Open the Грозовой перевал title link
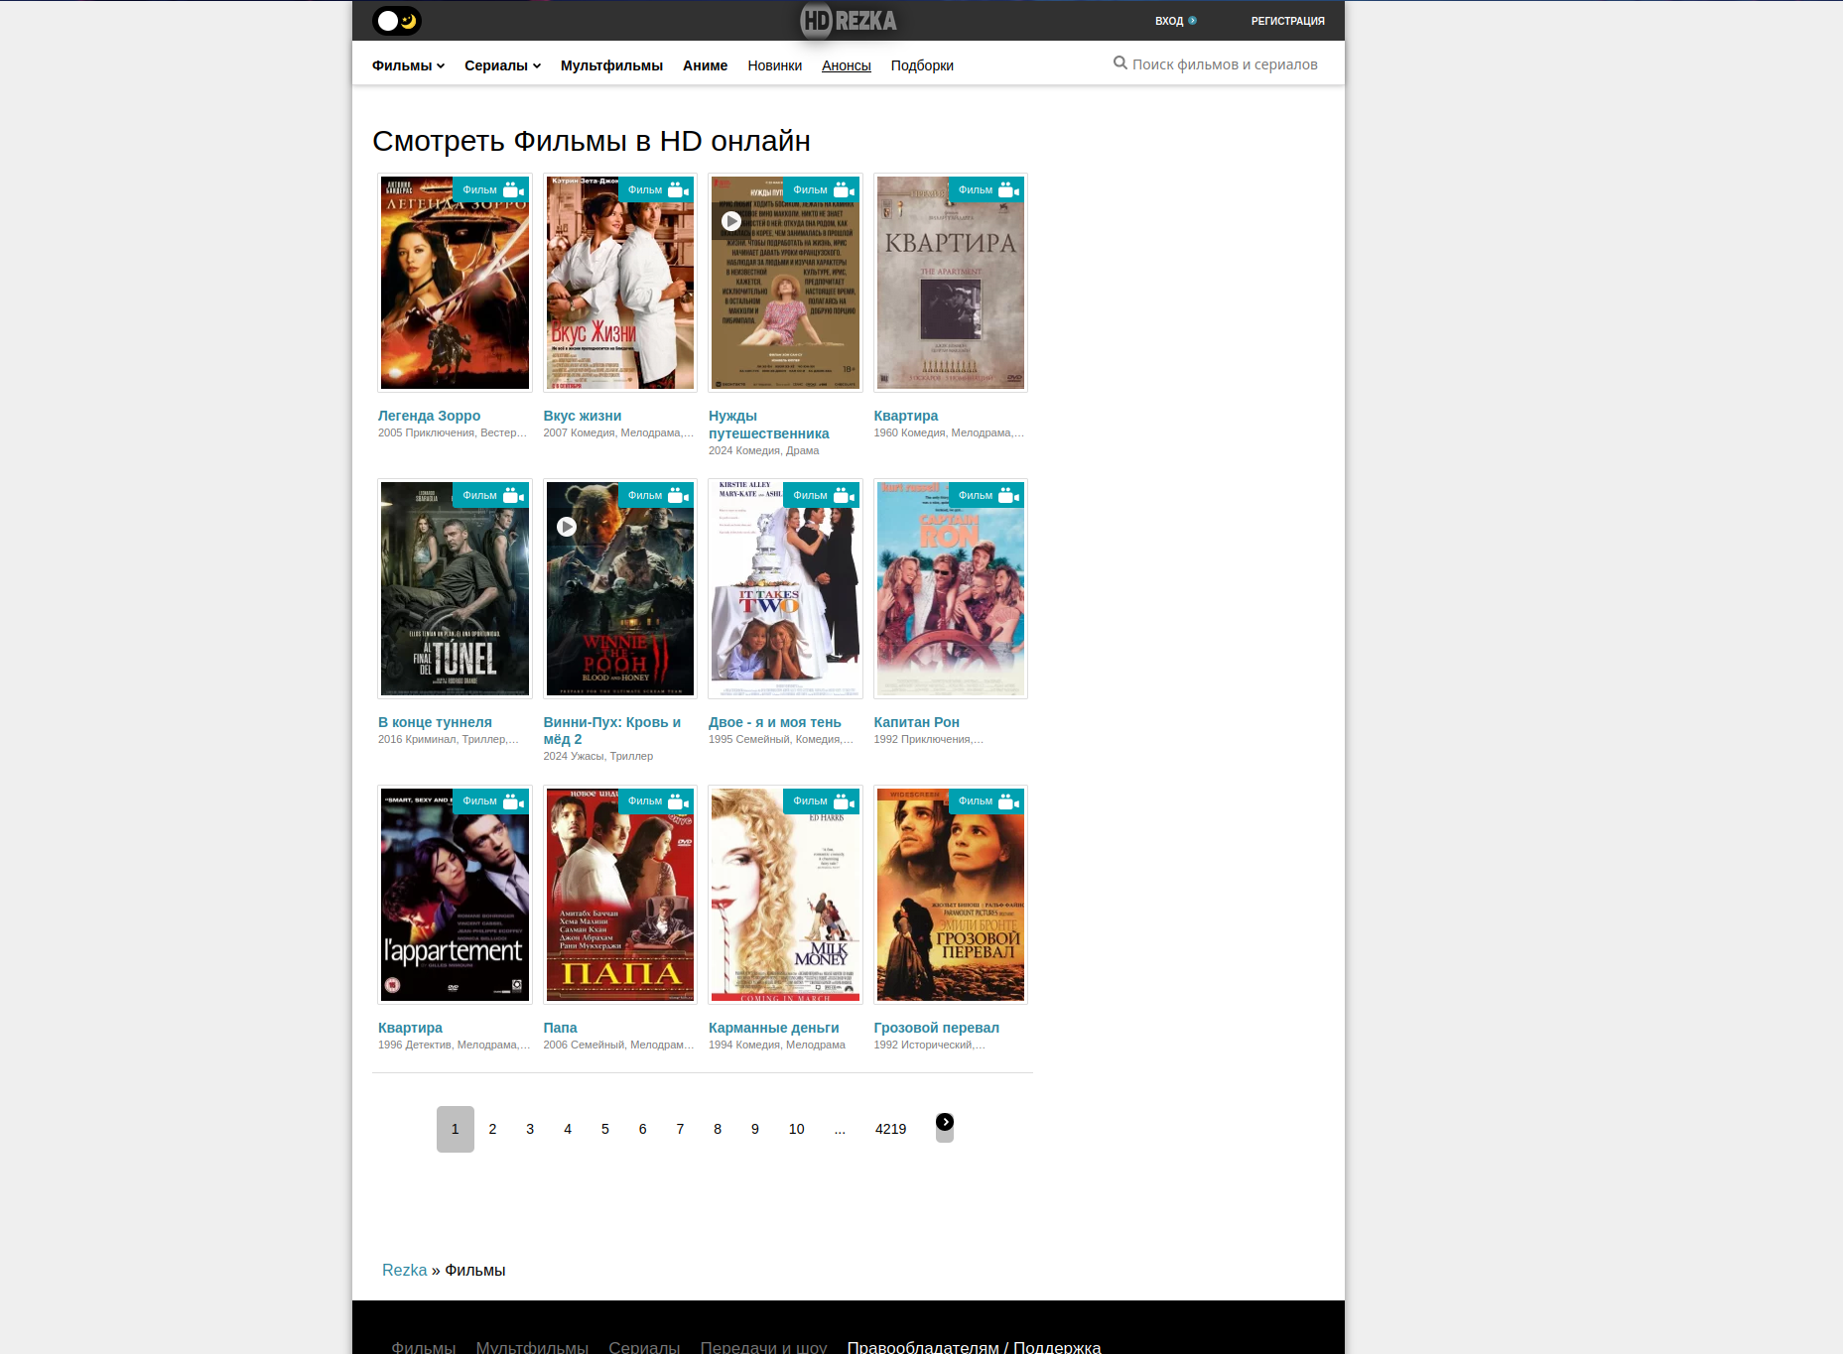This screenshot has width=1843, height=1354. [x=937, y=1028]
